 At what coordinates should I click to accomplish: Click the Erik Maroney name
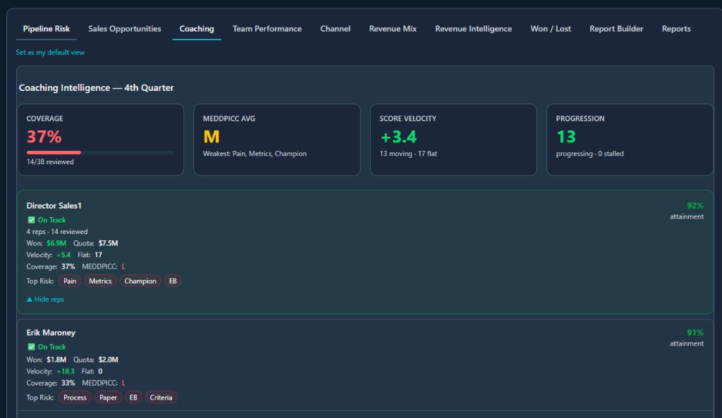point(51,333)
